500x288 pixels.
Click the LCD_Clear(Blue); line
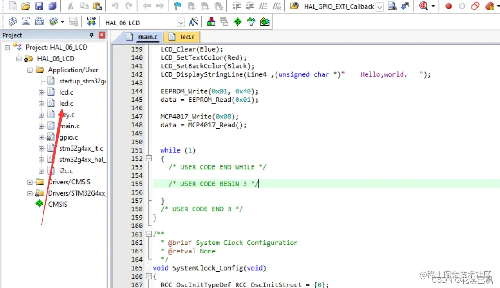192,49
